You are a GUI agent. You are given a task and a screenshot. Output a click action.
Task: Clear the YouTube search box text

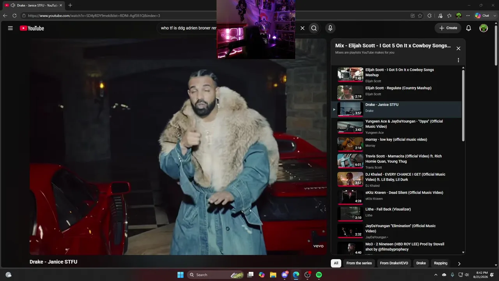tap(302, 28)
